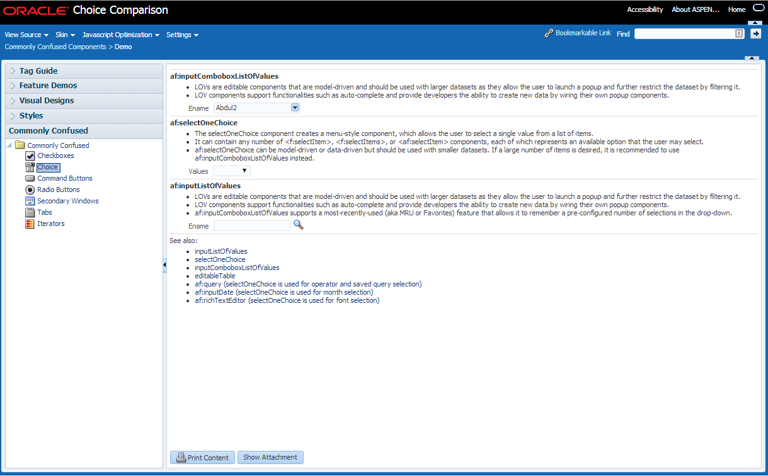This screenshot has width=768, height=476.
Task: Click Commonly Confused Components breadcrumb
Action: [55, 47]
